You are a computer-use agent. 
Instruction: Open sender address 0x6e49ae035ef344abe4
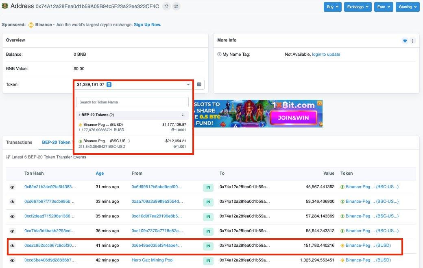[157, 245]
